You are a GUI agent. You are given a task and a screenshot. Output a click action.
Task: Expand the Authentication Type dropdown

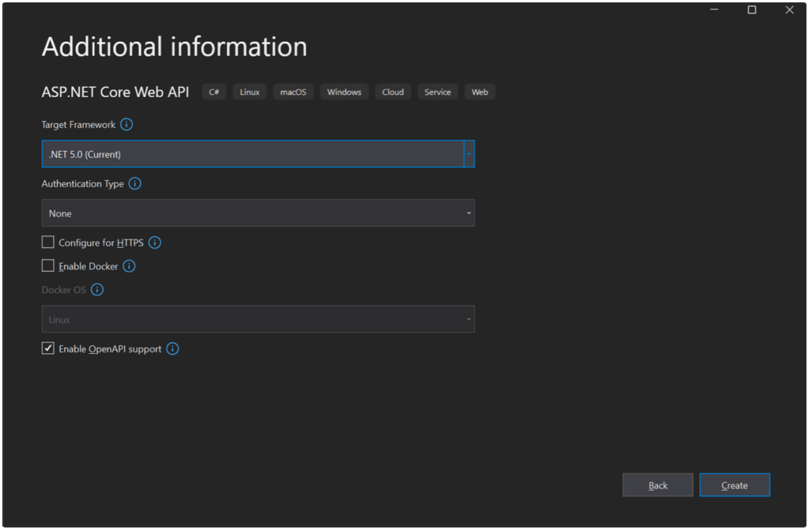click(258, 213)
